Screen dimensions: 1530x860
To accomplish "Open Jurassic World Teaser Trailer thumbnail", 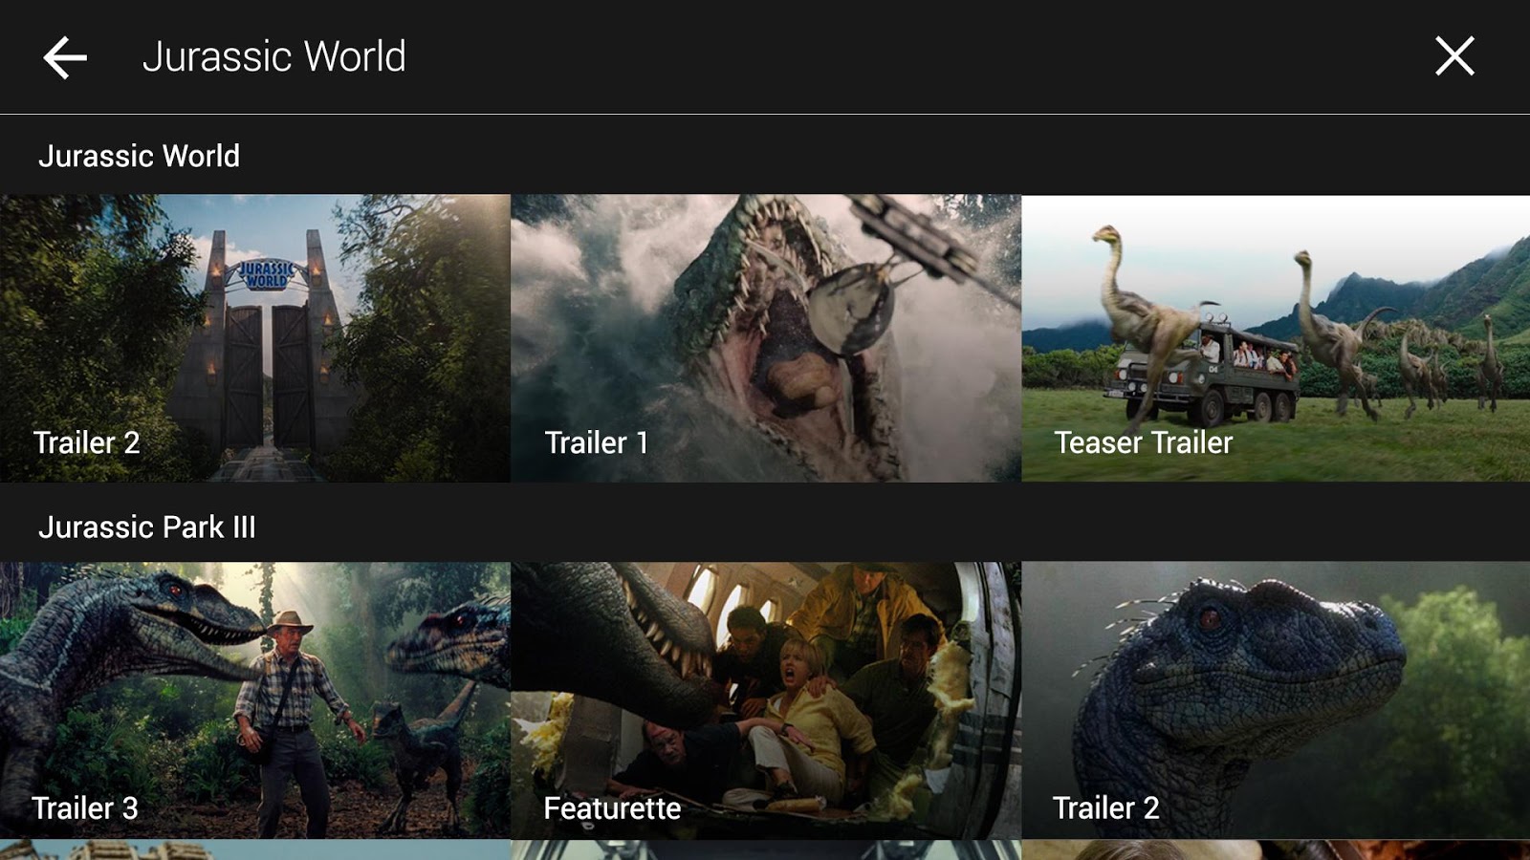I will [x=1276, y=338].
